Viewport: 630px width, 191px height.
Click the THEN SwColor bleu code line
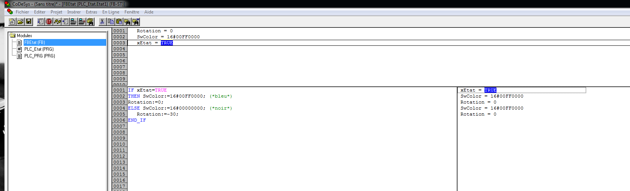180,96
